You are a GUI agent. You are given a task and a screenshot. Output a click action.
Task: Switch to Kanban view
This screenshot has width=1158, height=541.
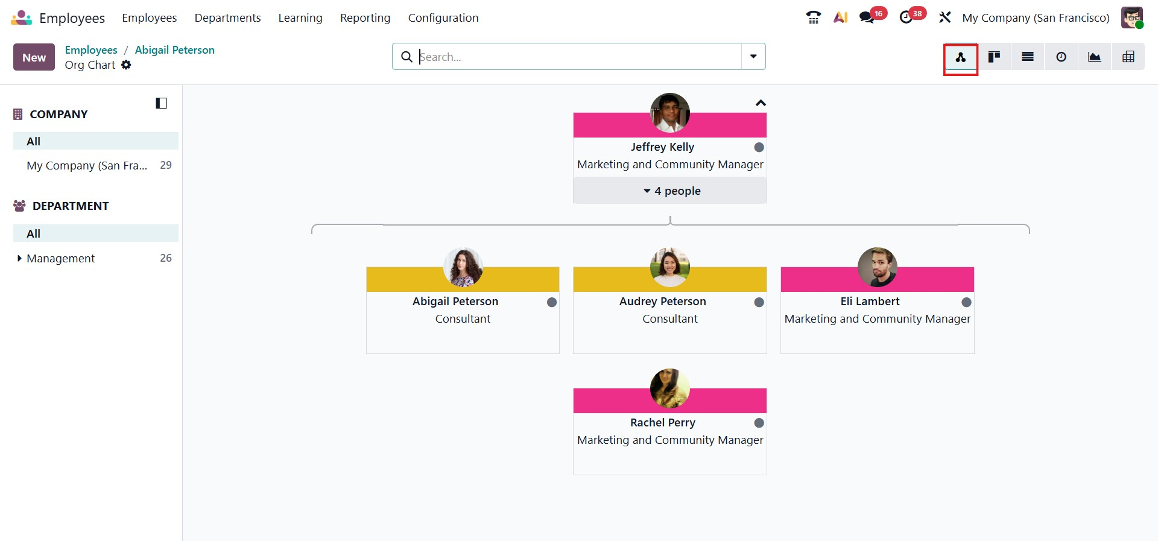[x=994, y=57]
